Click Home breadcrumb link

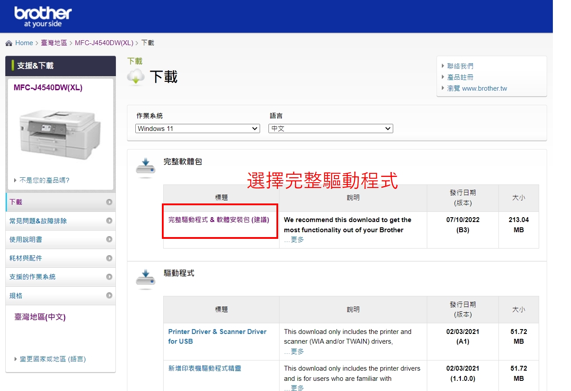pos(24,43)
